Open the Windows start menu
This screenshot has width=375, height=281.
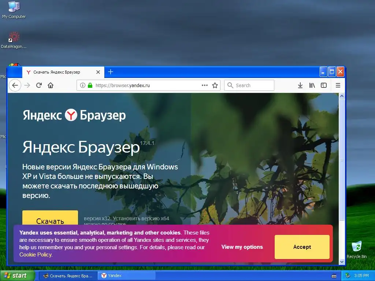click(x=17, y=276)
